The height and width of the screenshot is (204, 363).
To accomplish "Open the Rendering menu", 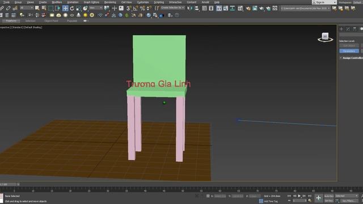I will click(110, 2).
